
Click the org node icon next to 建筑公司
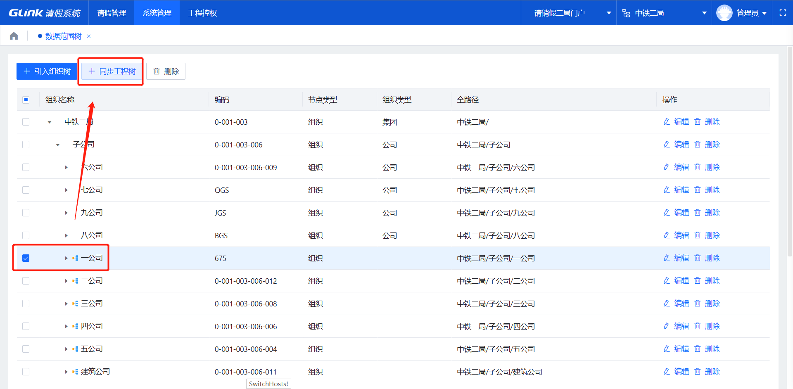click(75, 372)
